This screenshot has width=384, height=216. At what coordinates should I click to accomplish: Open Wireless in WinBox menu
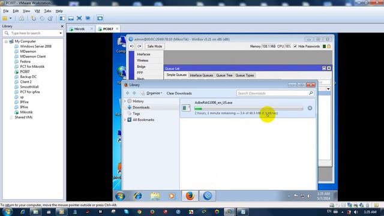pos(143,60)
